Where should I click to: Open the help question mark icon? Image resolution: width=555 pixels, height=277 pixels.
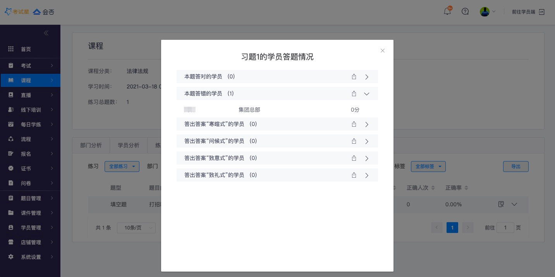click(465, 12)
